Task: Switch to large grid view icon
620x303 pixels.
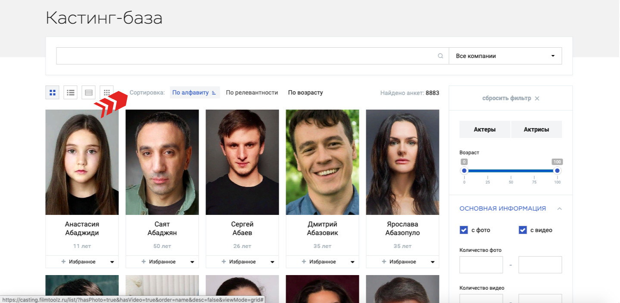Action: tap(52, 92)
